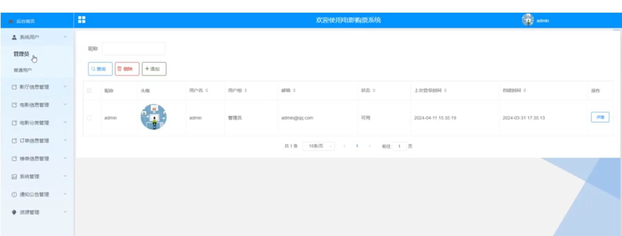Click the admin username in header
The image size is (622, 236).
click(542, 21)
